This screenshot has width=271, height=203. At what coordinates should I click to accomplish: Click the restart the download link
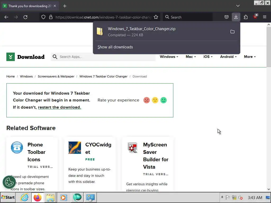pyautogui.click(x=60, y=107)
